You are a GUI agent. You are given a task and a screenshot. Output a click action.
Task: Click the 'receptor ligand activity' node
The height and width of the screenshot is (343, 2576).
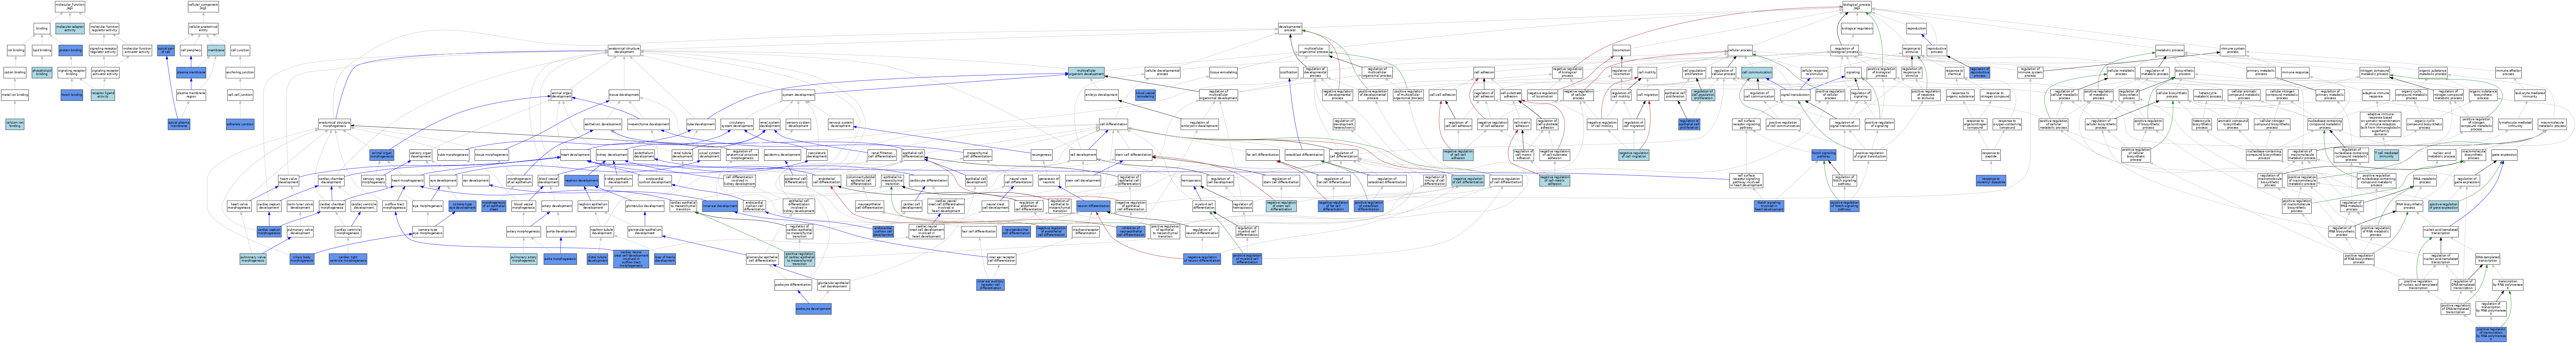tap(103, 95)
